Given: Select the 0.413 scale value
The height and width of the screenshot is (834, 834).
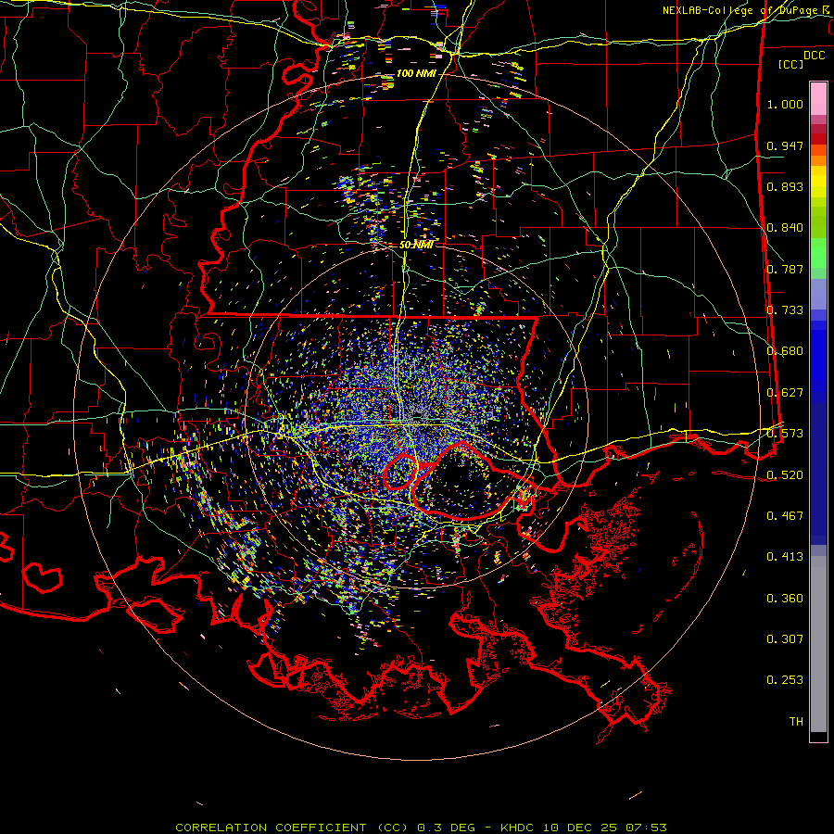Looking at the screenshot, I should click(785, 557).
